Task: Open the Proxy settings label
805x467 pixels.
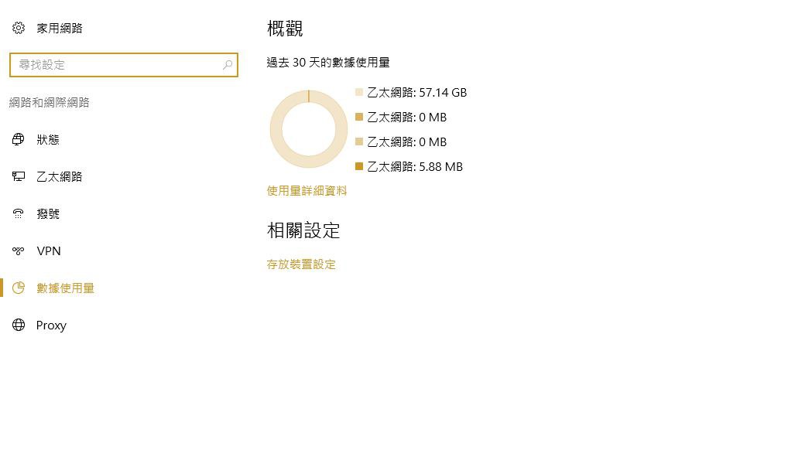Action: coord(51,326)
